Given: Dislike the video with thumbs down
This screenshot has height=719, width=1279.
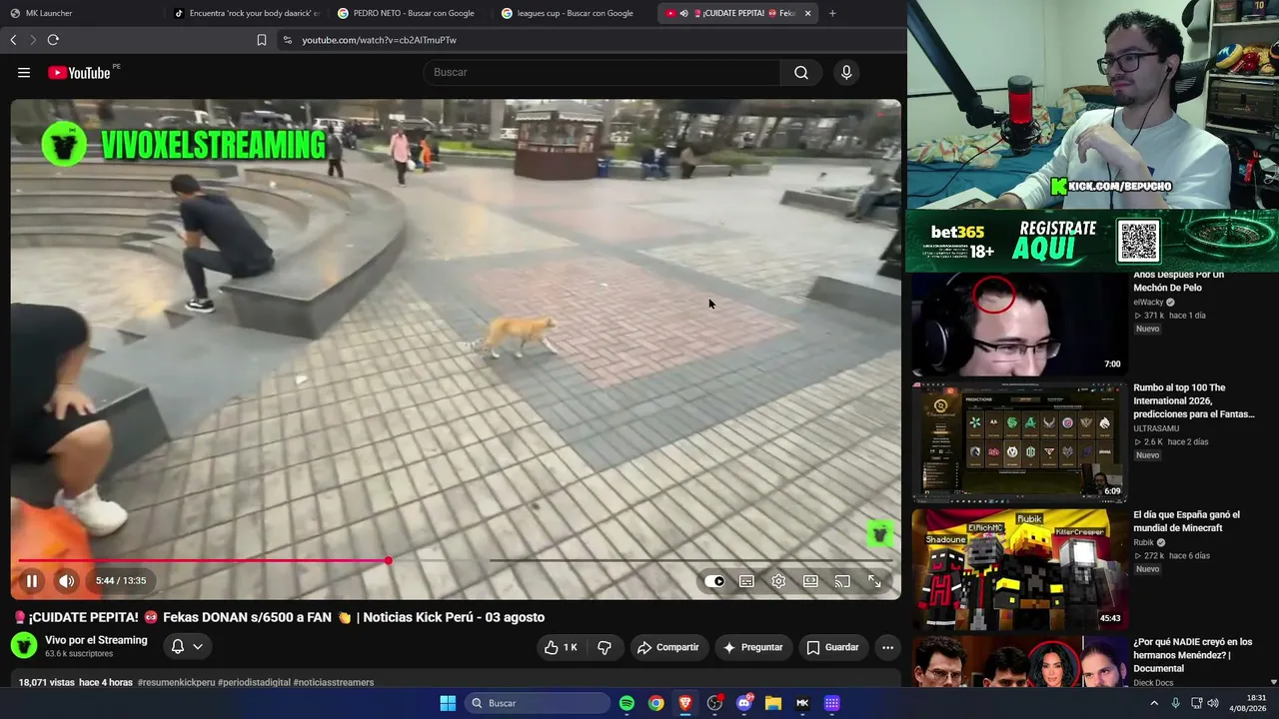Looking at the screenshot, I should click(x=605, y=647).
